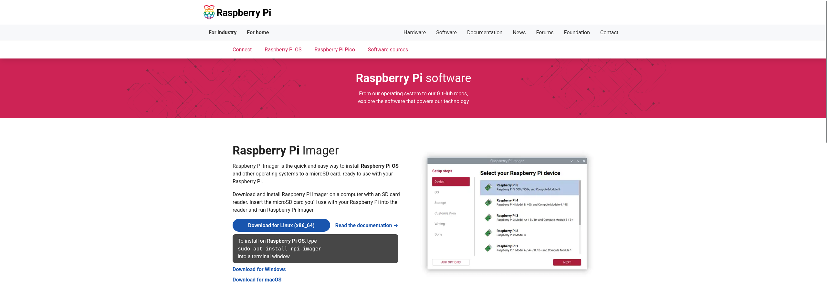Visit the News section
The height and width of the screenshot is (307, 827).
coord(519,32)
